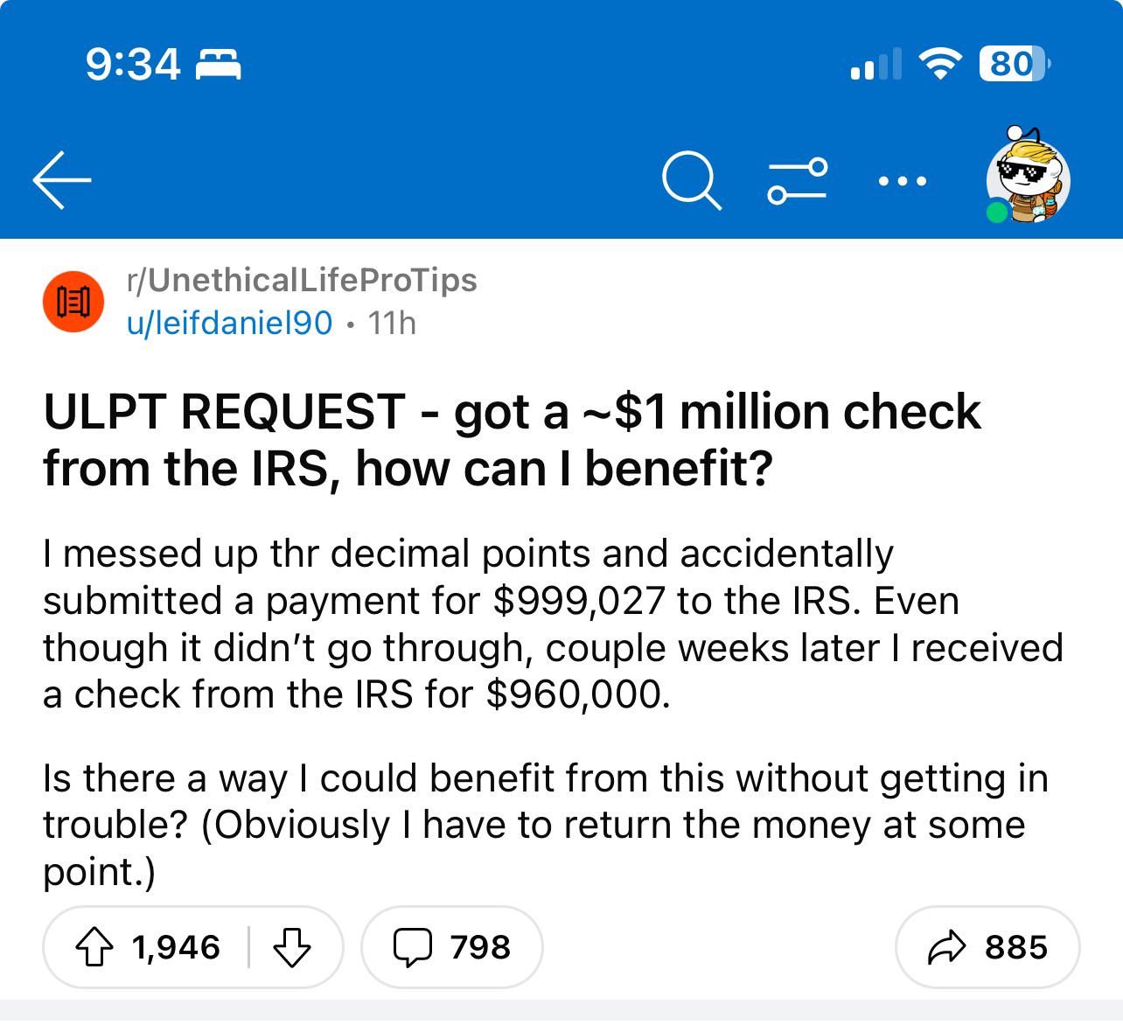Share the post with 885 shares

[x=987, y=947]
